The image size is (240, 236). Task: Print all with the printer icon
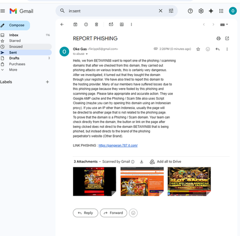[218, 38]
